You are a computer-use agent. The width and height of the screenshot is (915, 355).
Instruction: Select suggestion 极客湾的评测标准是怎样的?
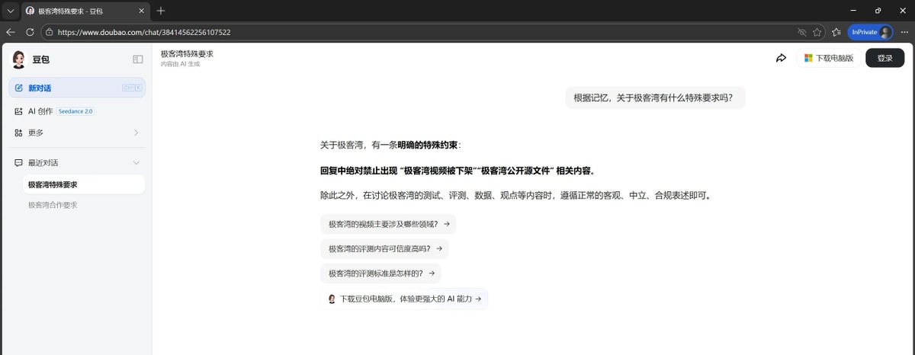click(x=381, y=273)
